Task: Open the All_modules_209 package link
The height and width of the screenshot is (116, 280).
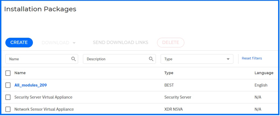Action: pyautogui.click(x=31, y=85)
